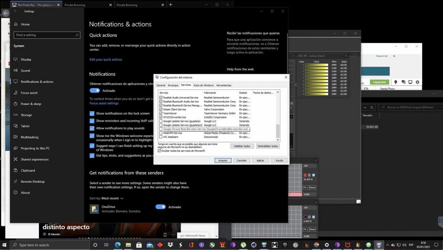Click the OneDrive sender icon

pyautogui.click(x=94, y=209)
